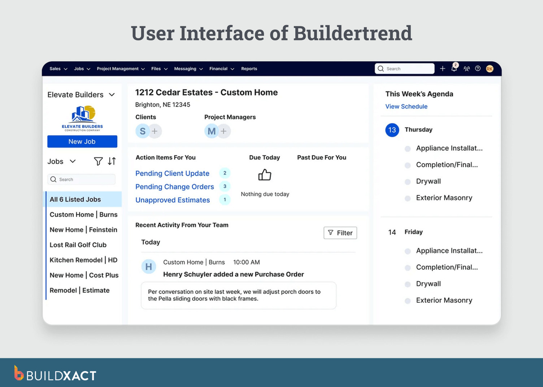Screen dimensions: 543x387
Task: Open the Filter button in Recent Activity
Action: (340, 233)
